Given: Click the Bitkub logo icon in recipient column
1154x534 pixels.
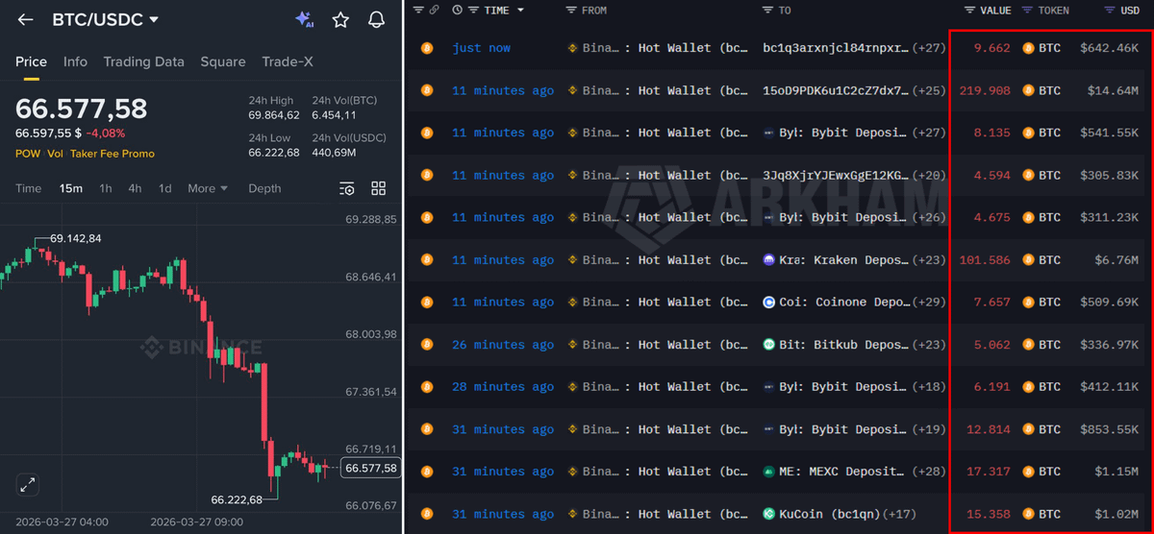Looking at the screenshot, I should 768,345.
